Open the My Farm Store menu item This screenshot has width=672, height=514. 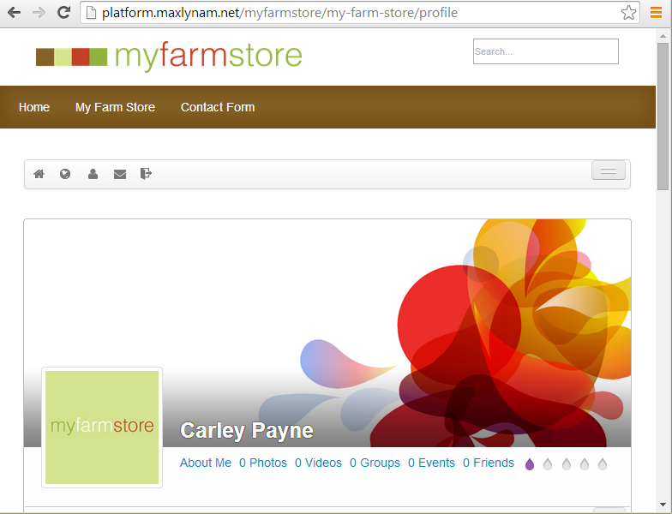(115, 107)
